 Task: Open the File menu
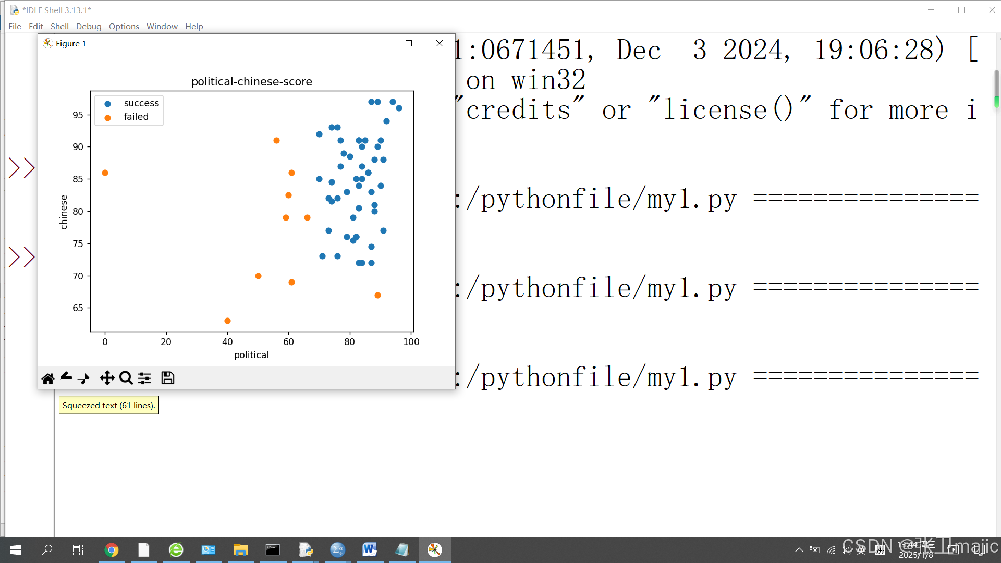click(15, 26)
